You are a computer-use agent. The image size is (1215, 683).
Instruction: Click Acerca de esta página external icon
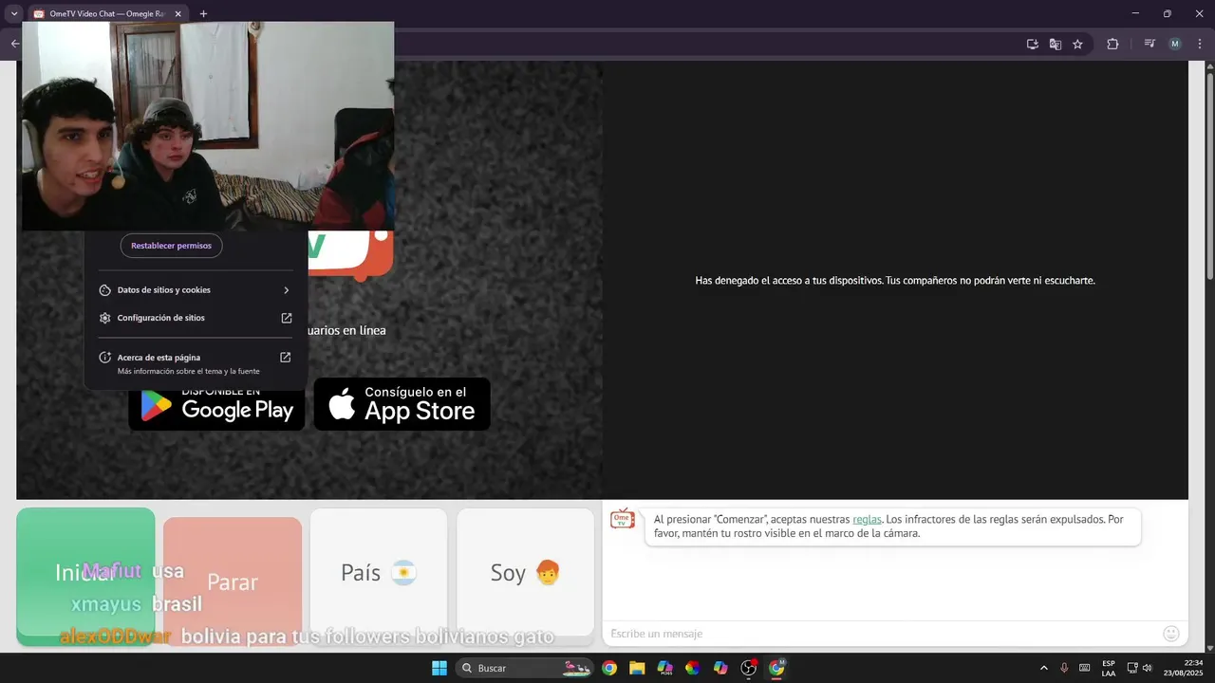[285, 358]
